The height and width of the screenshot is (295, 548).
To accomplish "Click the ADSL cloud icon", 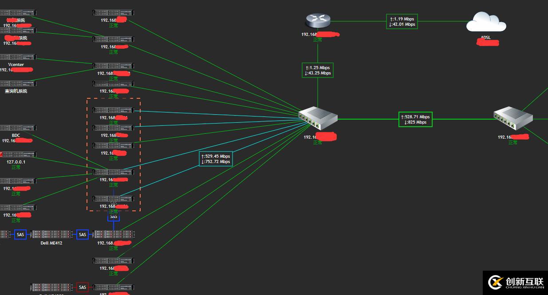I will (x=486, y=22).
